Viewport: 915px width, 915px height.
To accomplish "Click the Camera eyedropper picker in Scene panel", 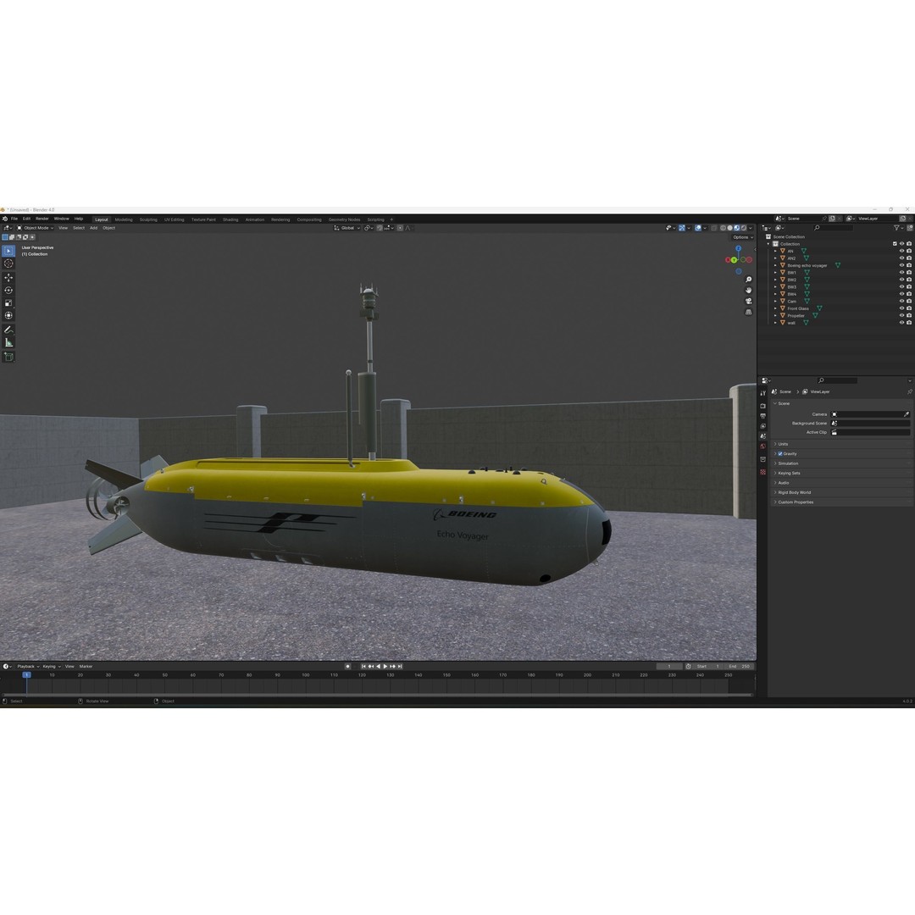I will [907, 413].
